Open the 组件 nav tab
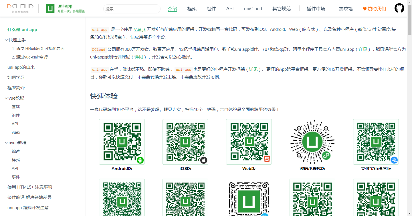 [x=211, y=9]
